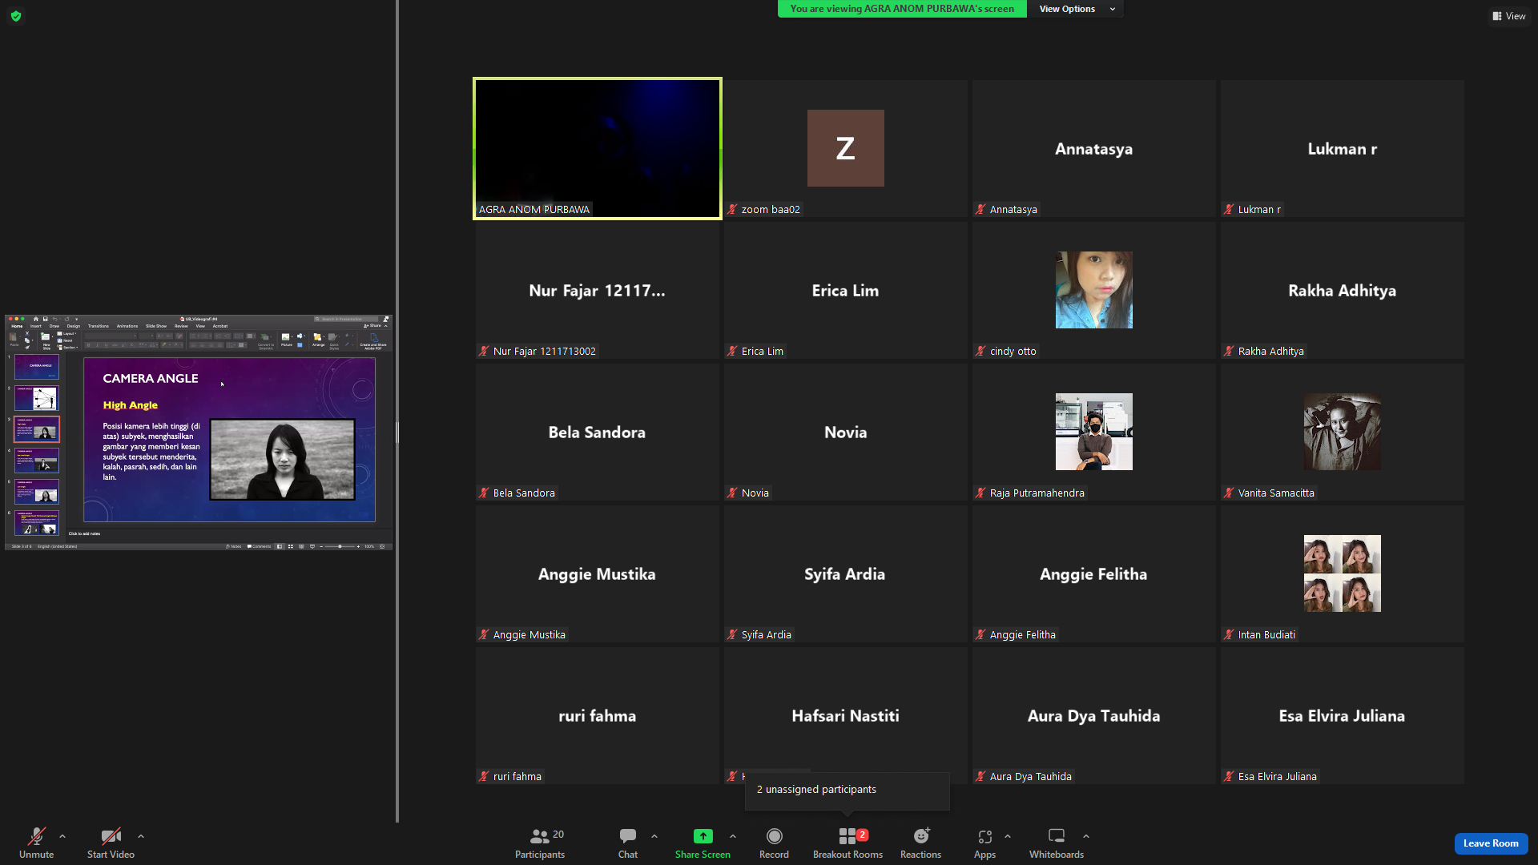Open the Apps panel
The height and width of the screenshot is (865, 1538).
pyautogui.click(x=984, y=843)
